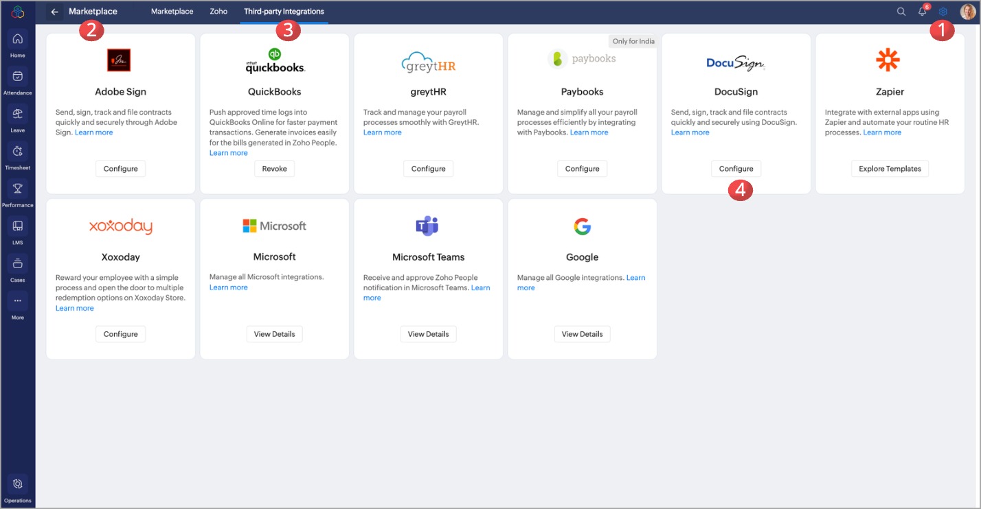This screenshot has width=981, height=509.
Task: View Details for Microsoft
Action: (x=275, y=334)
